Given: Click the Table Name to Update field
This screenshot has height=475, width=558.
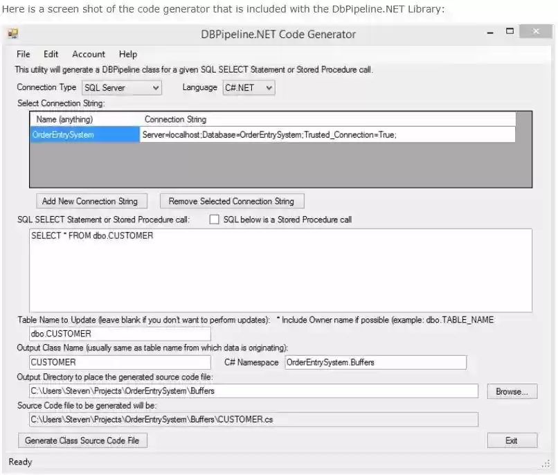Looking at the screenshot, I should click(118, 333).
